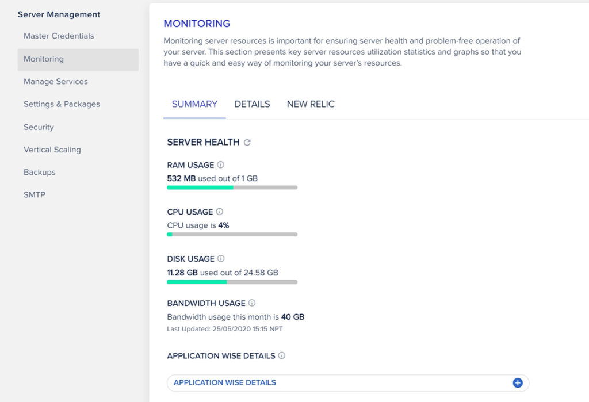Click the Server Management heading
Image resolution: width=589 pixels, height=402 pixels.
point(59,14)
